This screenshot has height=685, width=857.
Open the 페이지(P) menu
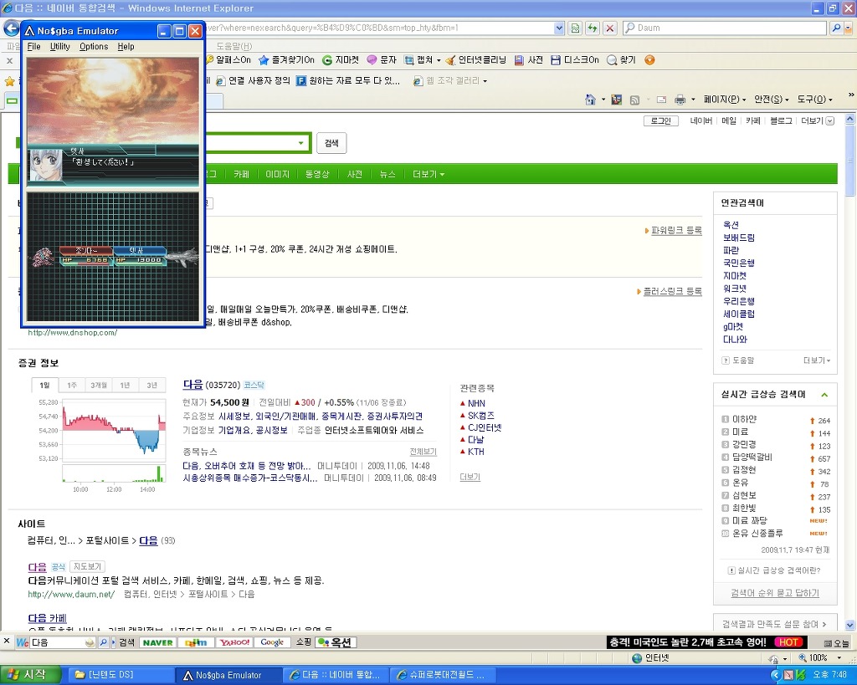coord(725,100)
